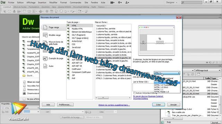The height and width of the screenshot is (124, 222).
Task: Choose HTML page type
Action: point(80,25)
